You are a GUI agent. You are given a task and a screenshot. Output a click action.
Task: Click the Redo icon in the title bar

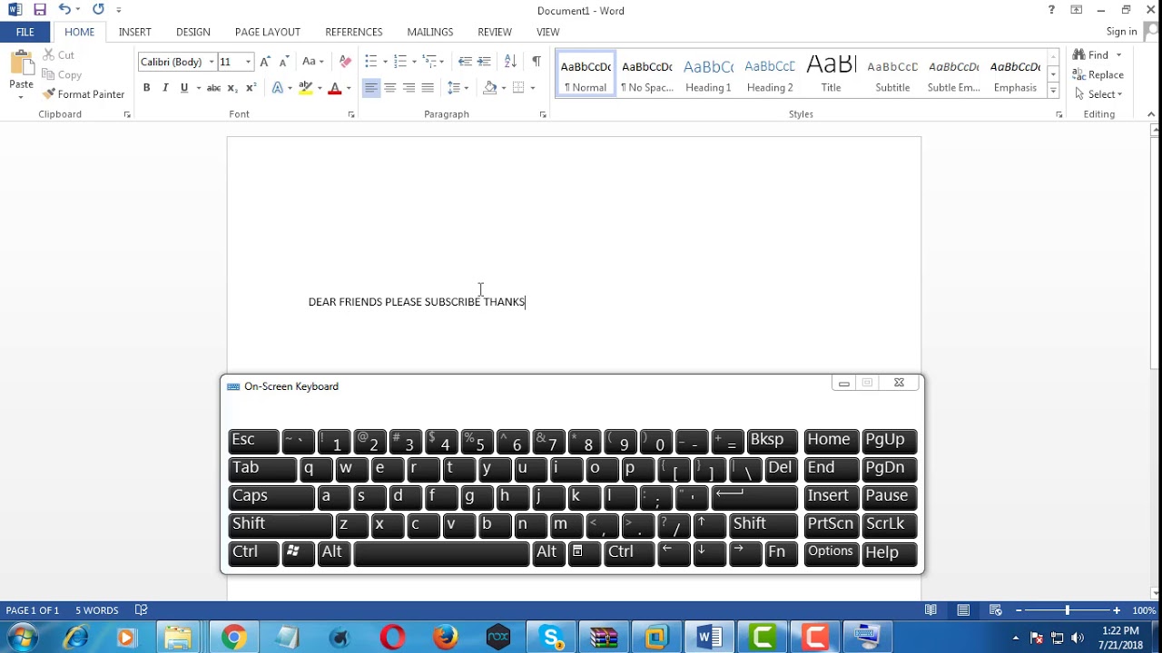click(x=98, y=10)
